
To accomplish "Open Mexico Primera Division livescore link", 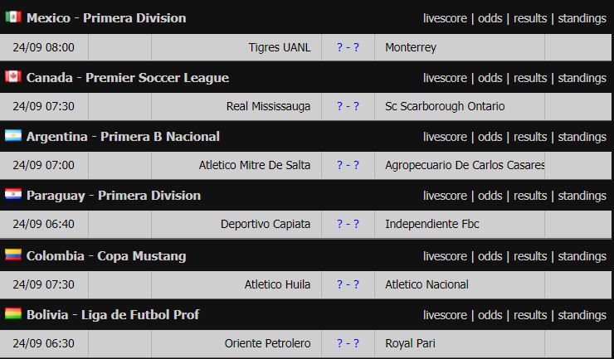I will (445, 18).
